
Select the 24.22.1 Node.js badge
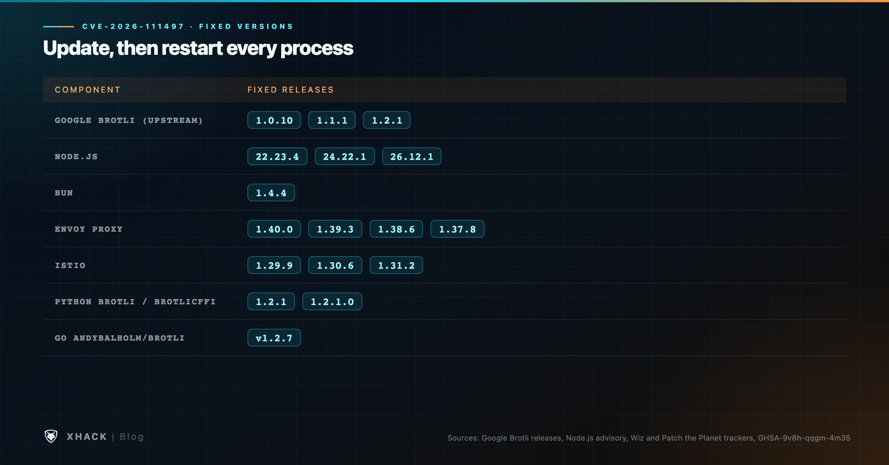click(345, 156)
